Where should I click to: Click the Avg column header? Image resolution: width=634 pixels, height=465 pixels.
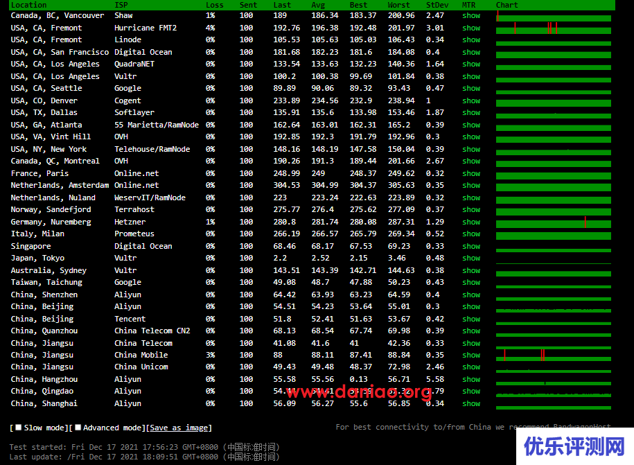coord(318,5)
